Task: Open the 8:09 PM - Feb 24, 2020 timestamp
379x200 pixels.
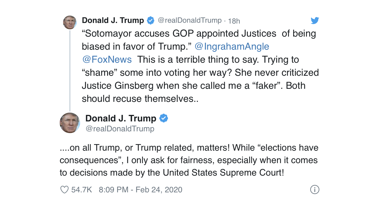Action: point(140,190)
